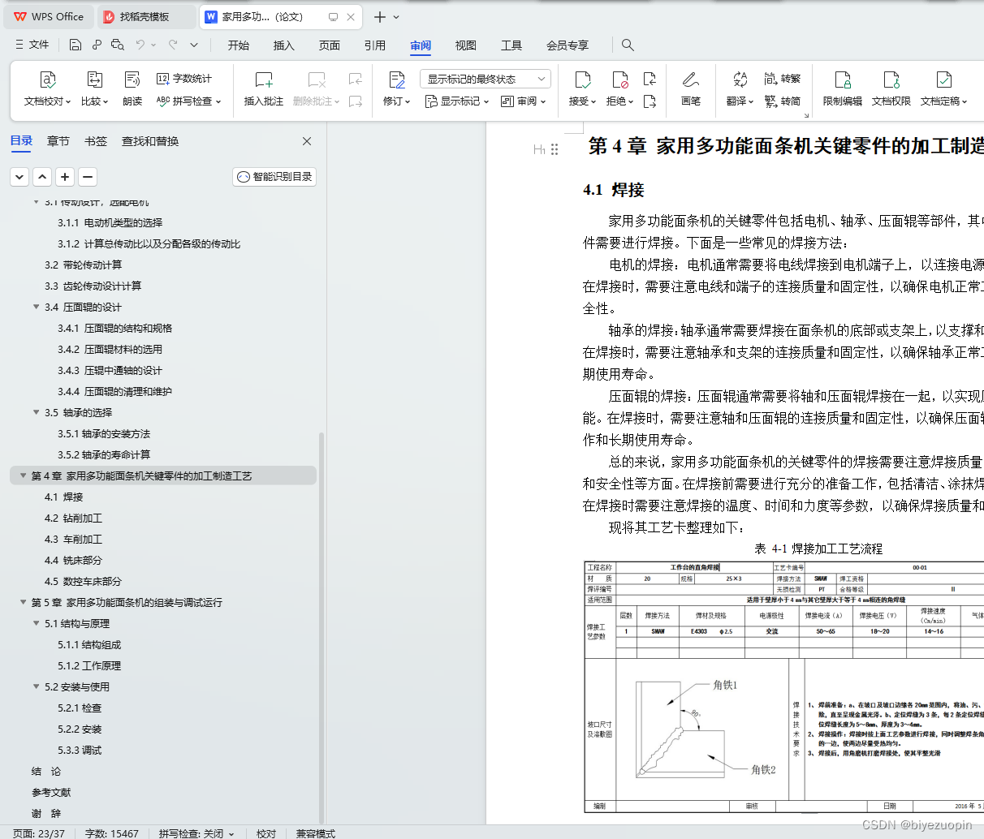Switch to the 开始 ribbon tab

[239, 45]
